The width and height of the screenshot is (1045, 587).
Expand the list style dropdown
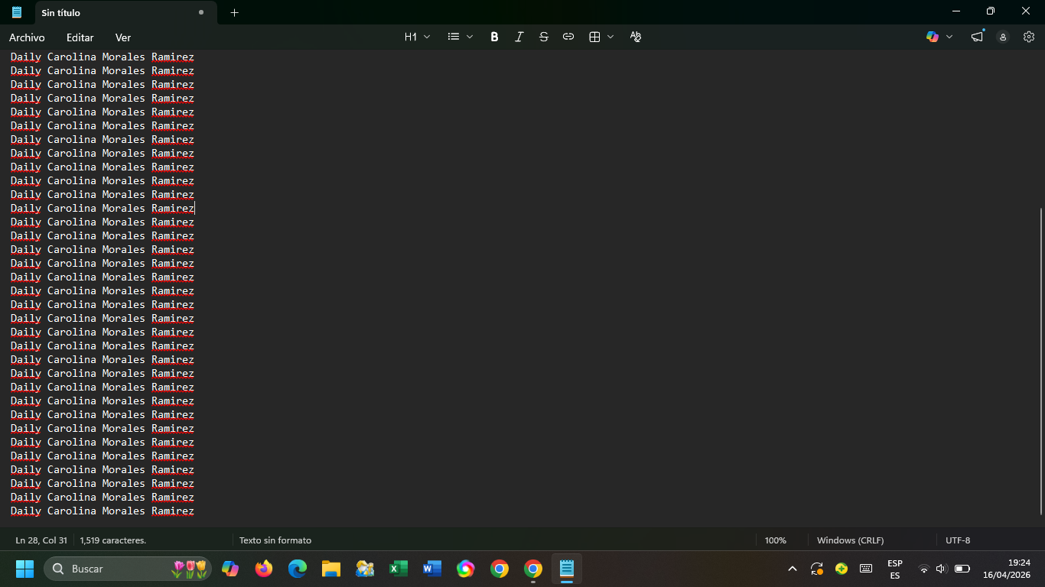[x=461, y=37]
